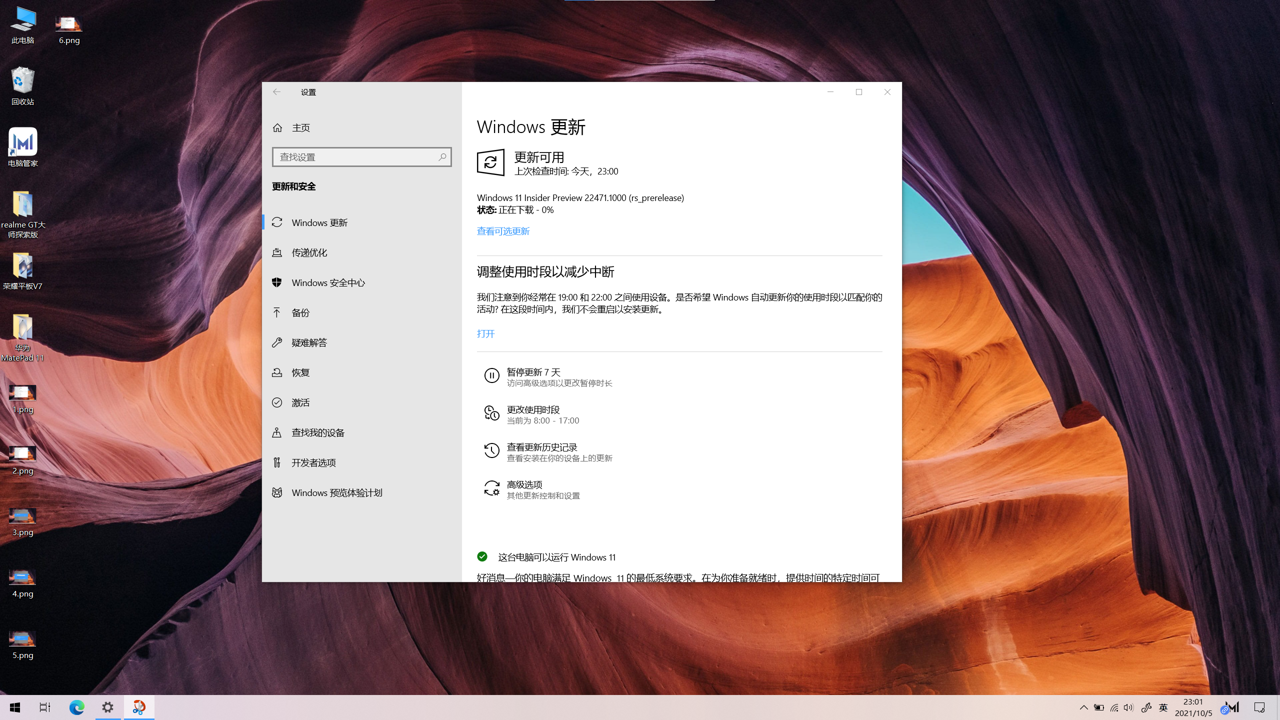1280x720 pixels.
Task: Show hidden tray icons chevron
Action: coord(1083,707)
